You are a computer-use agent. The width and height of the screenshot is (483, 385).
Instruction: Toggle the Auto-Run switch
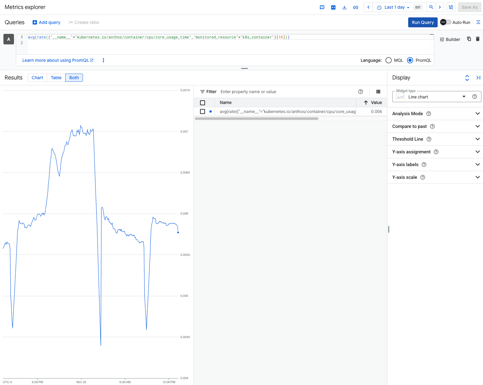[x=446, y=22]
